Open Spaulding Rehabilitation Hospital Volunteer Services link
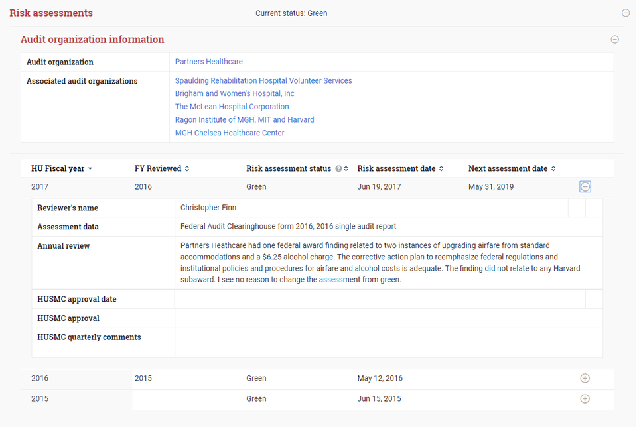The width and height of the screenshot is (637, 427). (x=263, y=81)
